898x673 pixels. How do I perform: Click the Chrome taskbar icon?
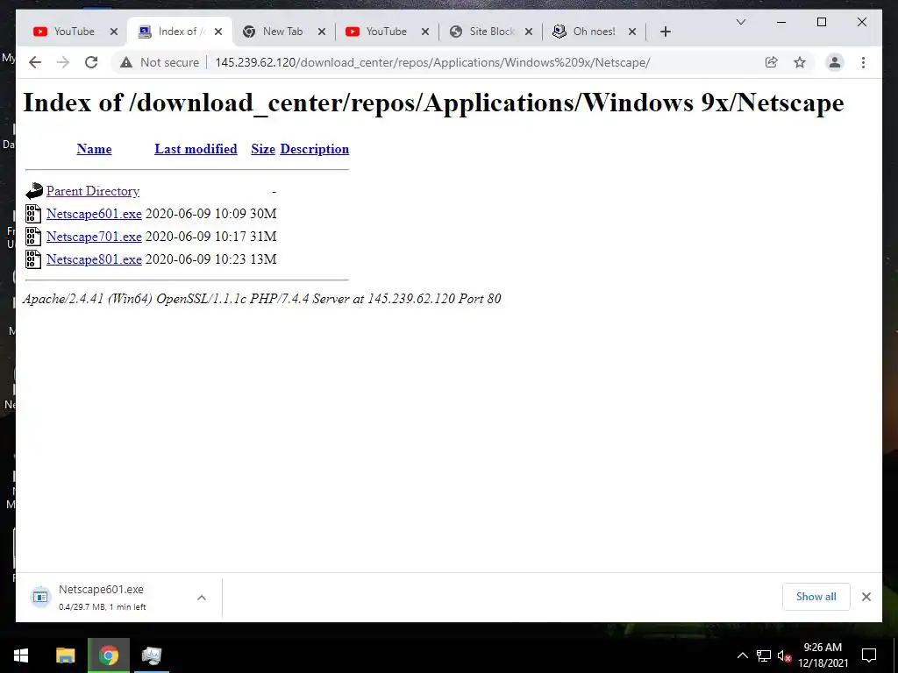click(108, 655)
